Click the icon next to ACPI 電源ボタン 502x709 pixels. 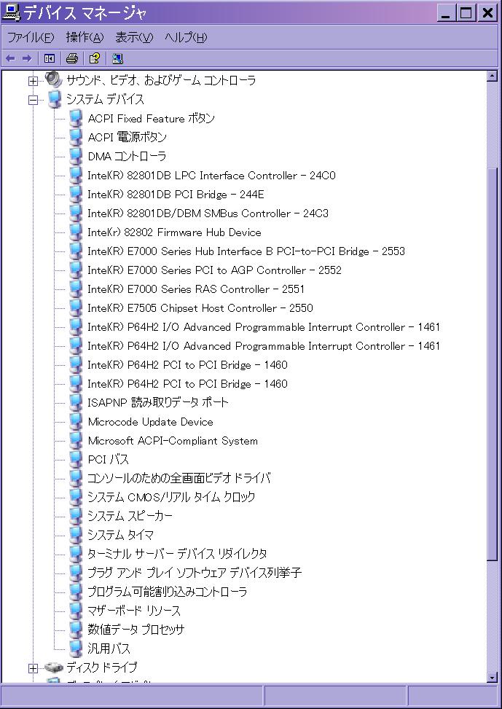click(75, 138)
